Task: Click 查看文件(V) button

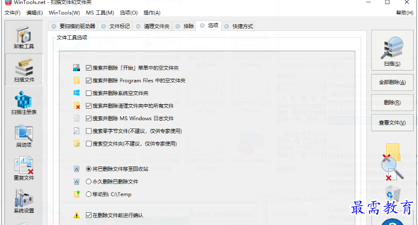Action: pos(392,122)
